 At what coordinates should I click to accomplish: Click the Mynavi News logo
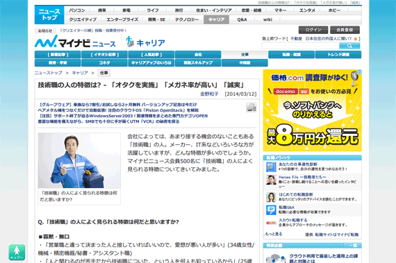pyautogui.click(x=75, y=42)
